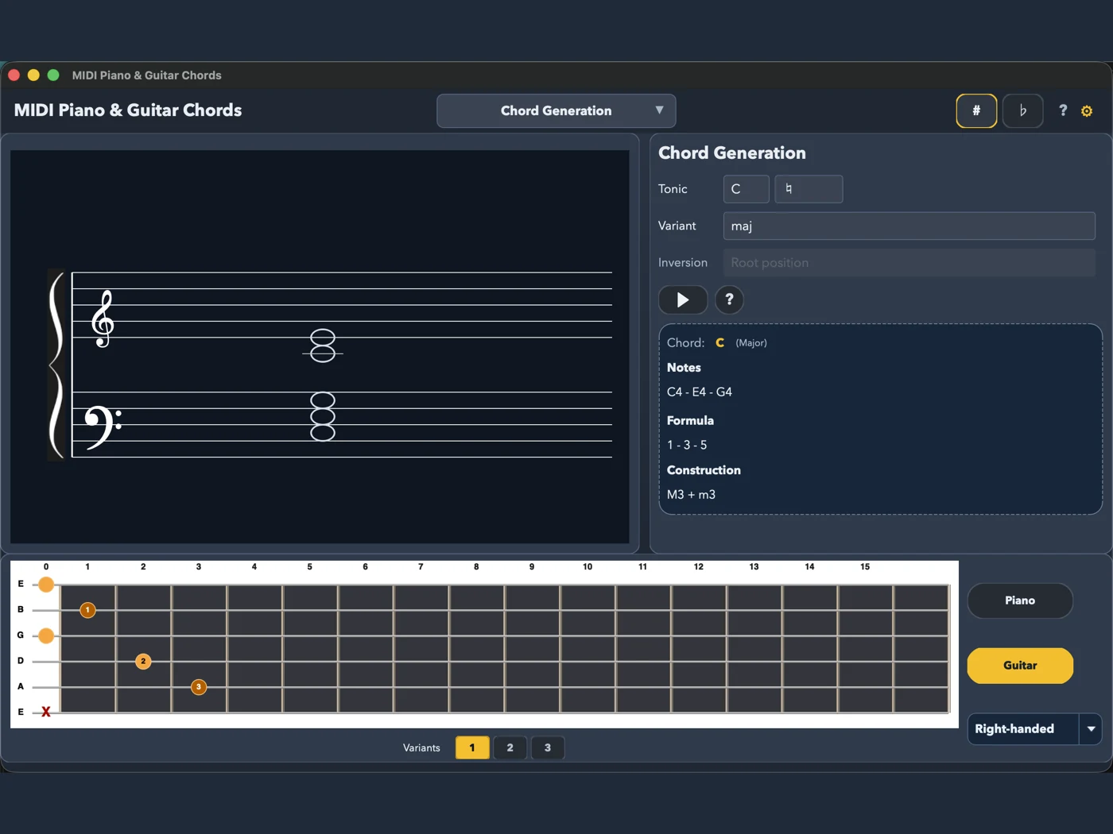The image size is (1113, 834).
Task: Open app help from header
Action: (x=1063, y=110)
